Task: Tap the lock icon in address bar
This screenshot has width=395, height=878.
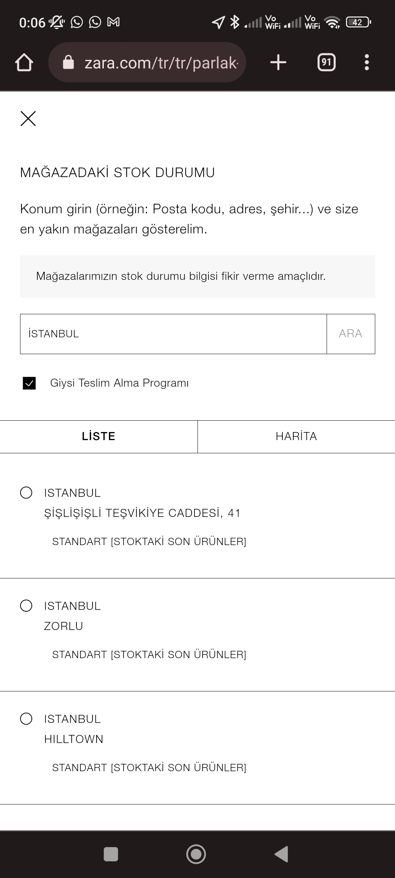Action: [68, 62]
